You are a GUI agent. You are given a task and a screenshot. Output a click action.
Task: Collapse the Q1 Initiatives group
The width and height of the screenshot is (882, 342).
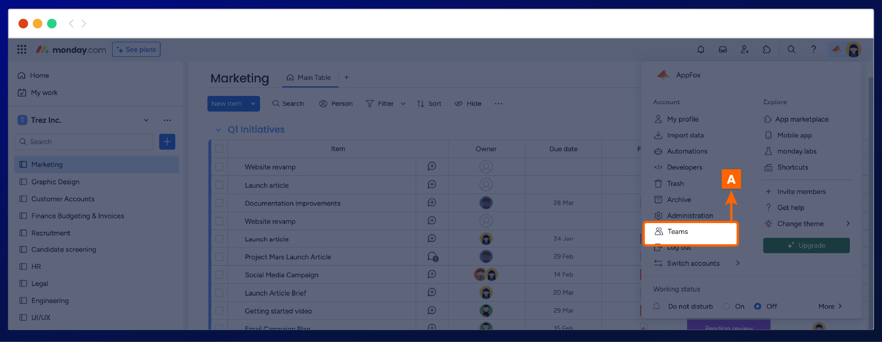point(219,130)
